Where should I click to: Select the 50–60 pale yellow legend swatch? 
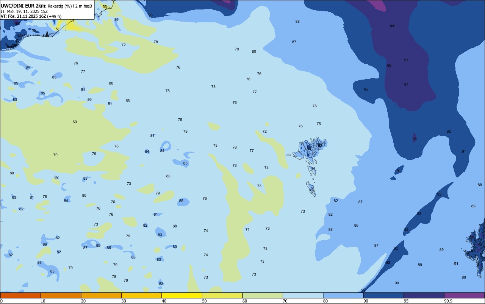pyautogui.click(x=222, y=295)
